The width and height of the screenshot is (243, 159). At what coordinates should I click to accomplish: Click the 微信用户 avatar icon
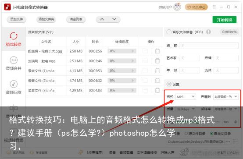click(177, 7)
